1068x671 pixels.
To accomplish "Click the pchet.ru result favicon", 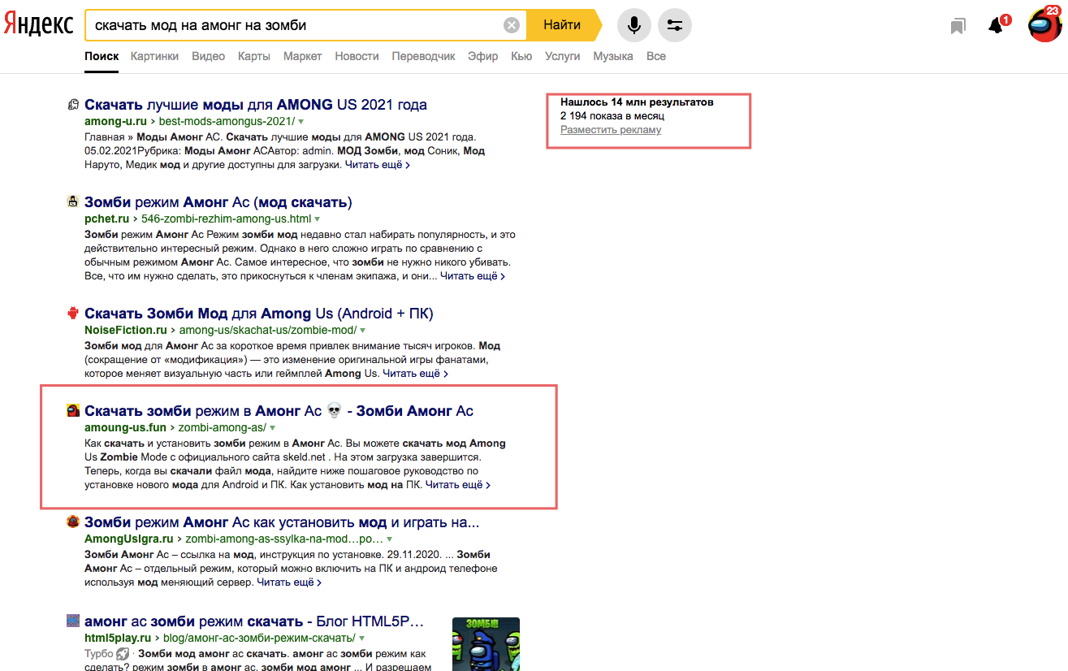I will coord(73,201).
